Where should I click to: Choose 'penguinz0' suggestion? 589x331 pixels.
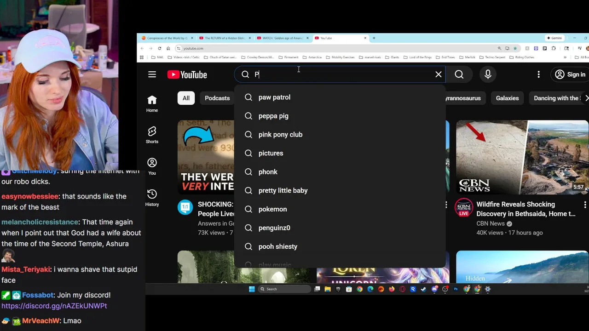(340, 228)
